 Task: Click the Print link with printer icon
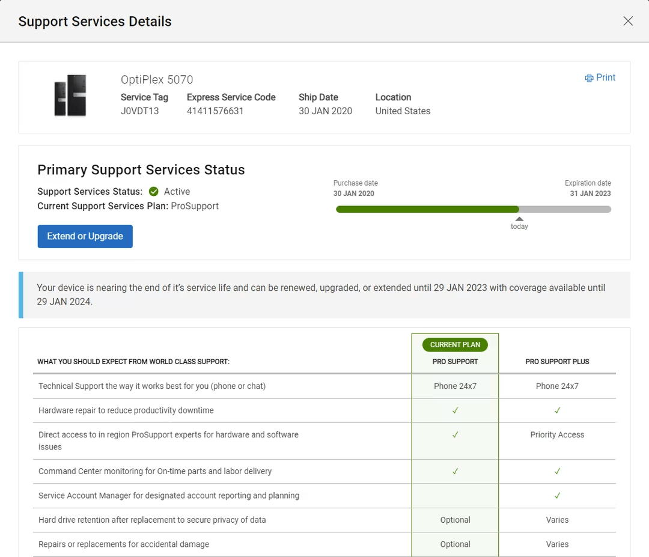click(x=600, y=78)
